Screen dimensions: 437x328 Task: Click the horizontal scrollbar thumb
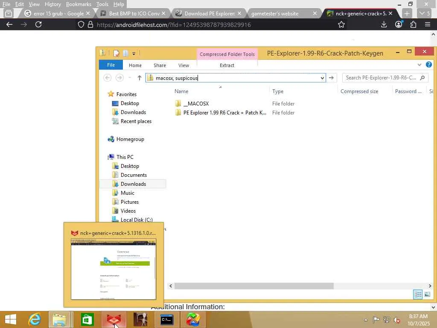coord(254,286)
